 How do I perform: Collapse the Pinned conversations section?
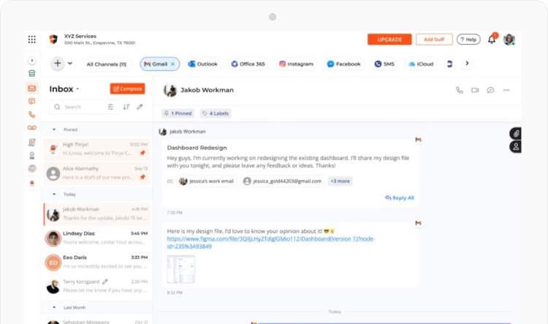(53, 129)
